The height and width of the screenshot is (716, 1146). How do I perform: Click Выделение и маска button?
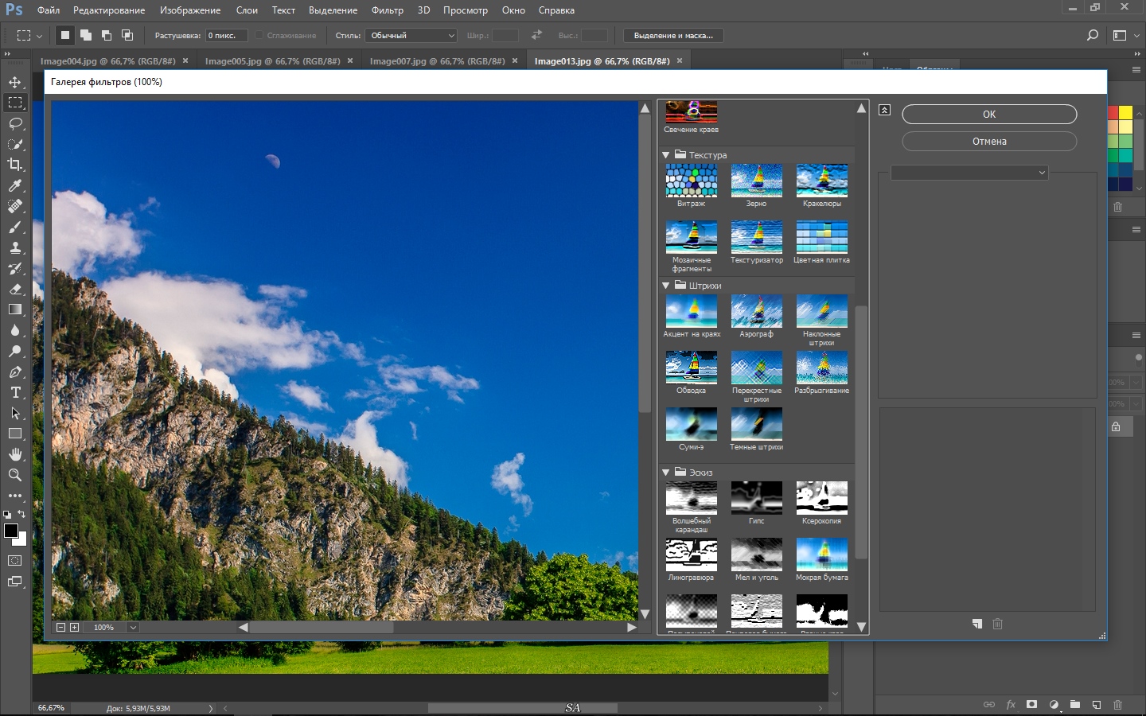673,35
